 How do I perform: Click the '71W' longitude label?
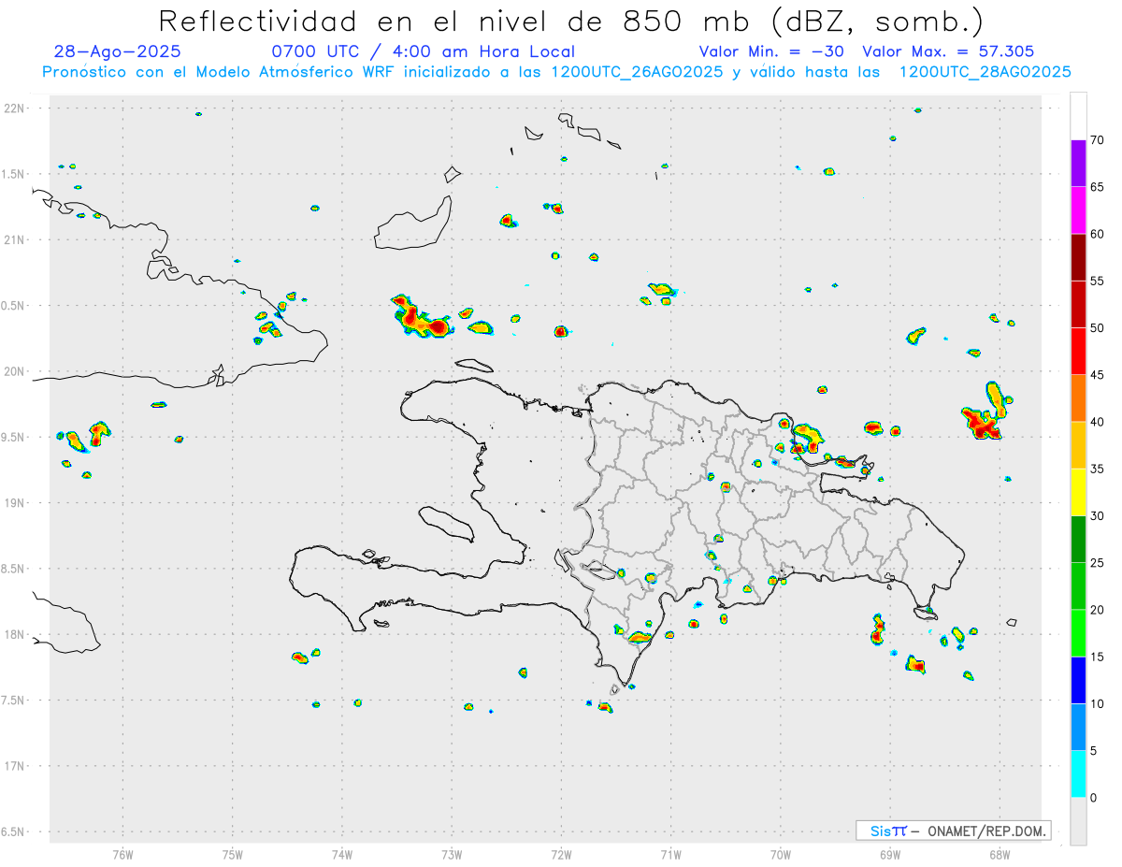point(671,855)
